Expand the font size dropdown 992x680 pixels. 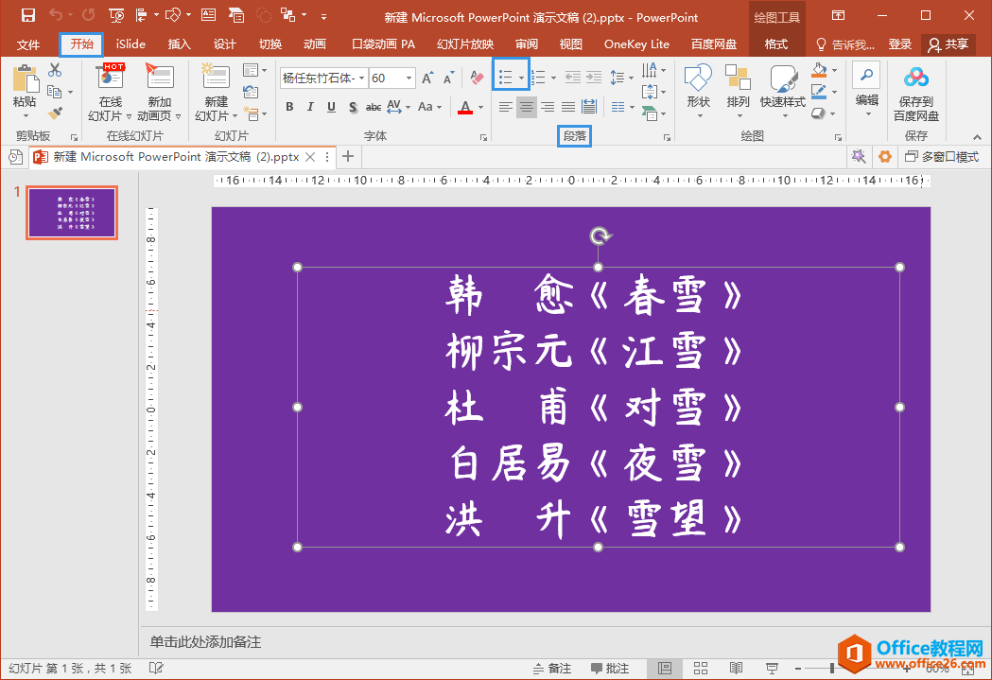[409, 78]
